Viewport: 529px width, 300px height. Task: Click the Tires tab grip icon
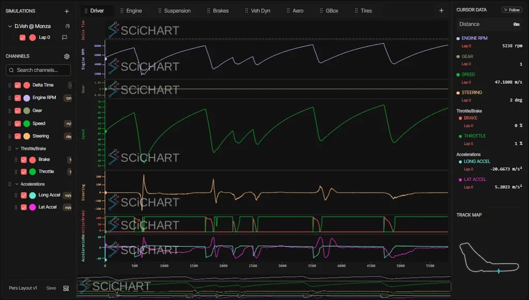[356, 11]
